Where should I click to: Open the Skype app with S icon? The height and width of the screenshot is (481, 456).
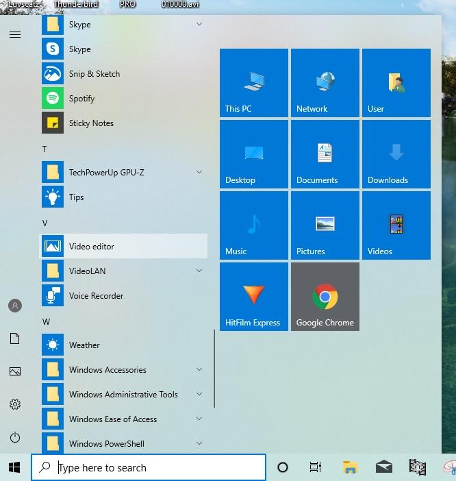[124, 49]
